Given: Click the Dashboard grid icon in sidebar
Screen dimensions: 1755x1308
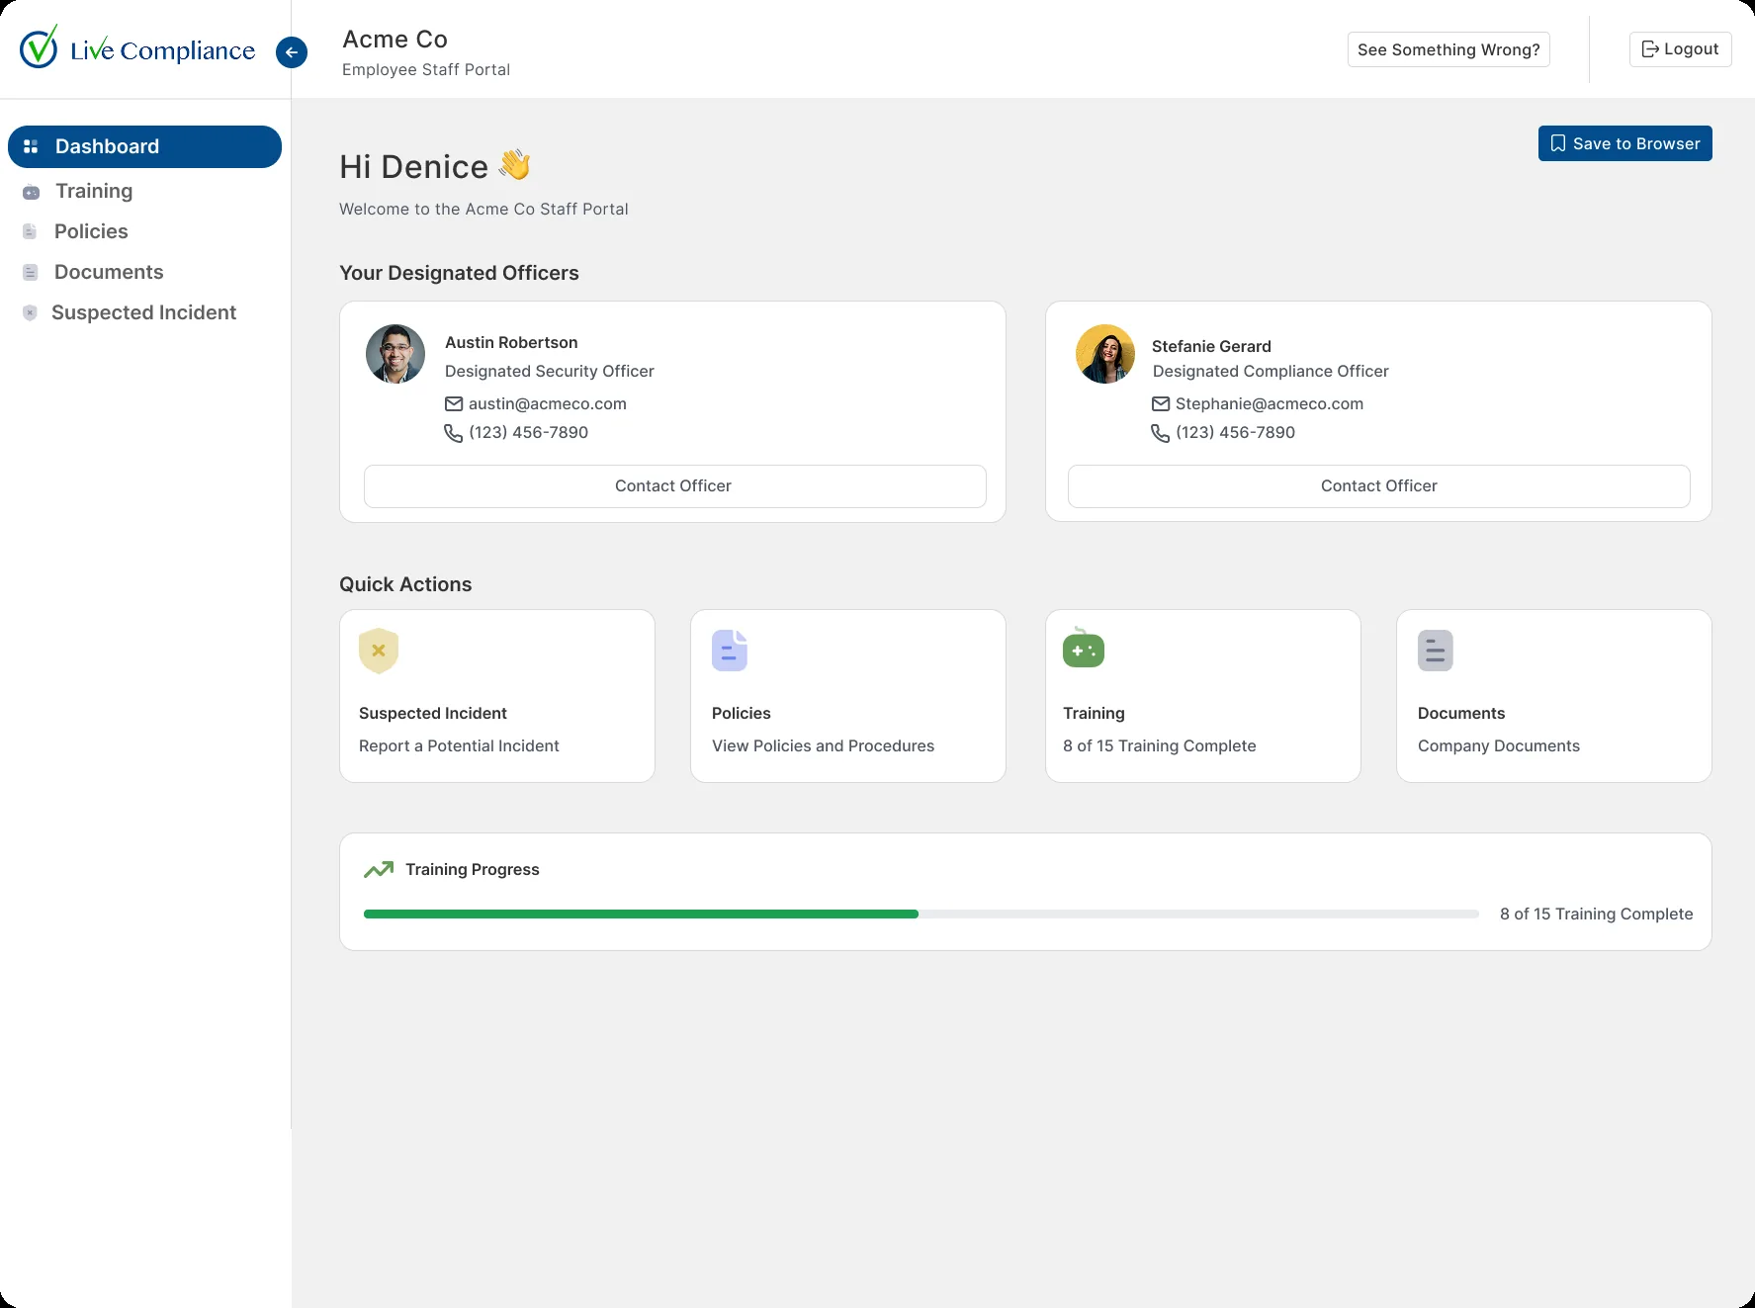Looking at the screenshot, I should click(x=31, y=146).
